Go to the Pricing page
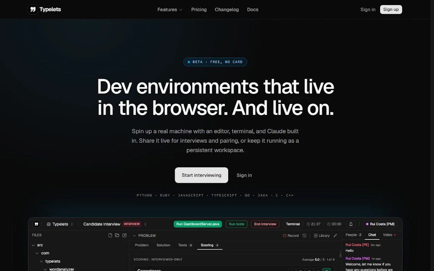Screen dimensions: 434x271 (x=199, y=9)
